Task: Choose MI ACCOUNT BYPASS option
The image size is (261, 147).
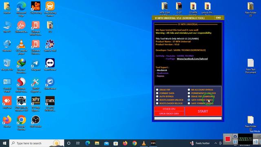Action: pos(189,90)
